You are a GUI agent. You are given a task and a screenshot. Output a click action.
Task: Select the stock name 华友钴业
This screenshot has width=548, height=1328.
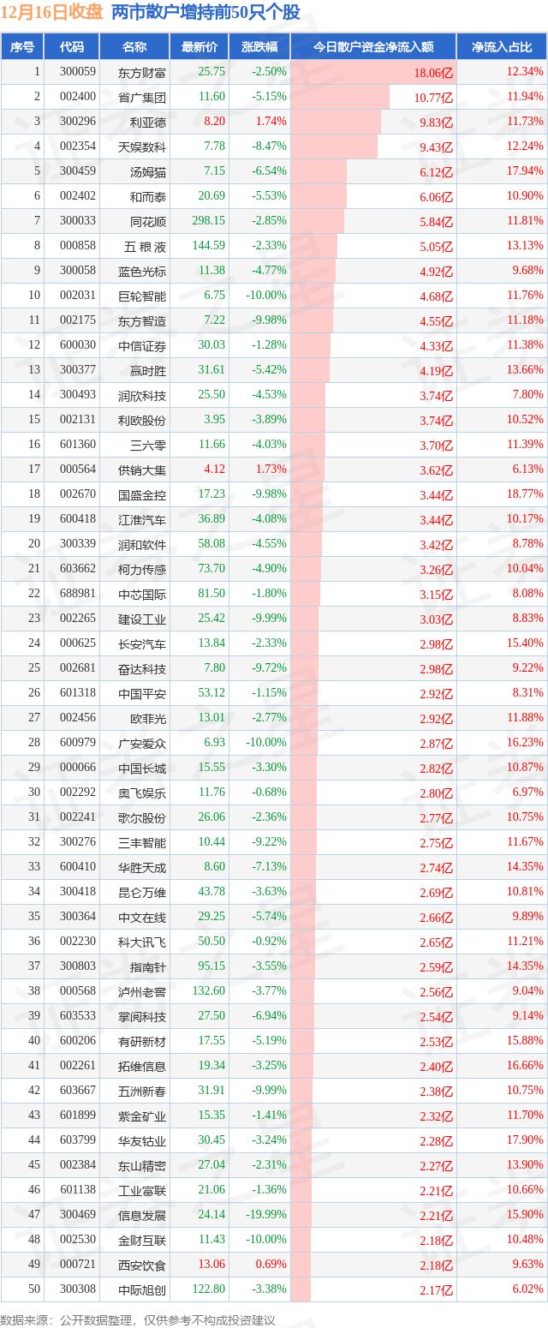[x=142, y=1140]
